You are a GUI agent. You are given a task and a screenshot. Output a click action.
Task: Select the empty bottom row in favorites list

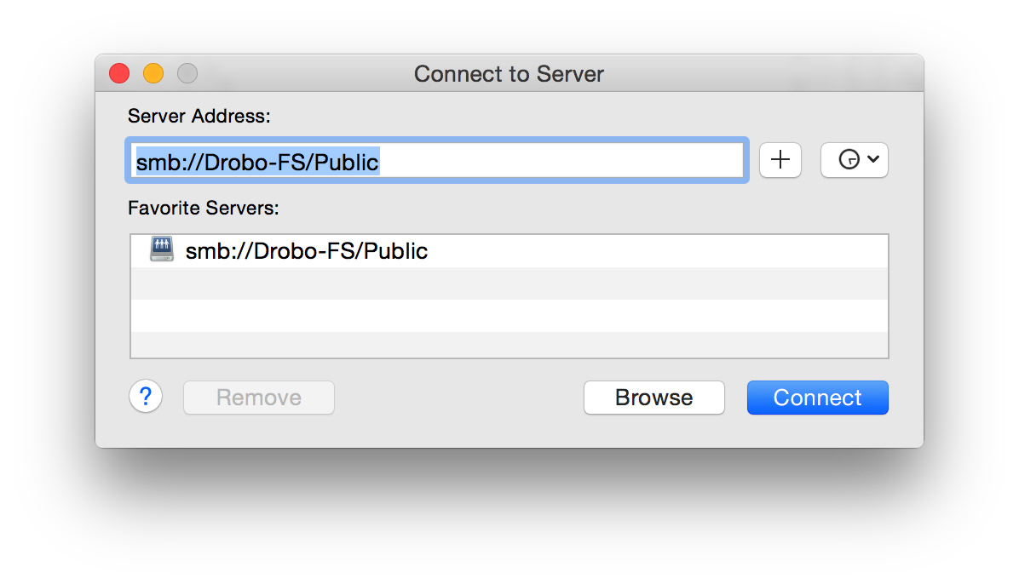(x=509, y=344)
